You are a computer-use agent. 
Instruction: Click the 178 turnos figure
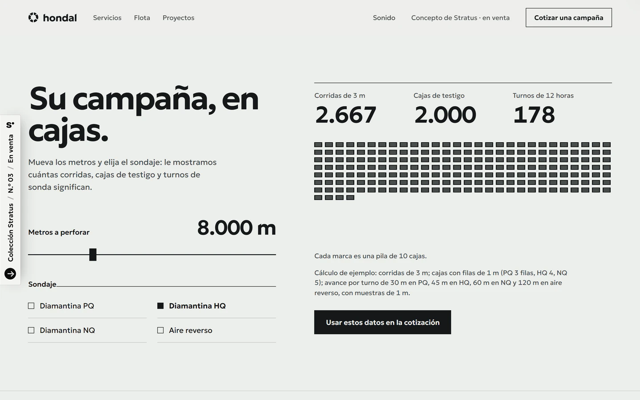(x=534, y=115)
